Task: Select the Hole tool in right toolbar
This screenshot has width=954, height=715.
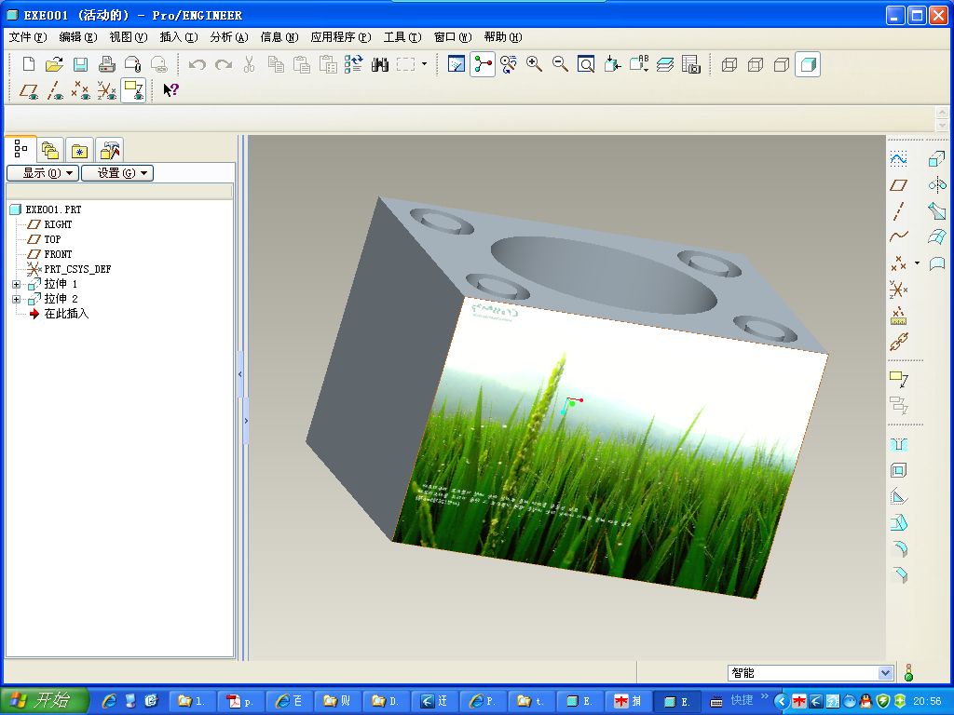Action: tap(898, 445)
